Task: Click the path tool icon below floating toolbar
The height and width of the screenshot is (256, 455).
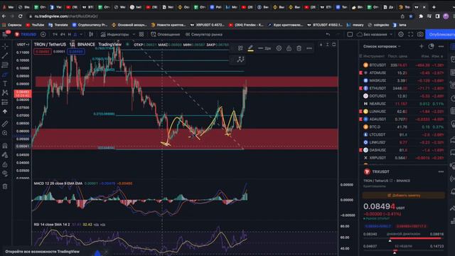Action: click(x=240, y=60)
